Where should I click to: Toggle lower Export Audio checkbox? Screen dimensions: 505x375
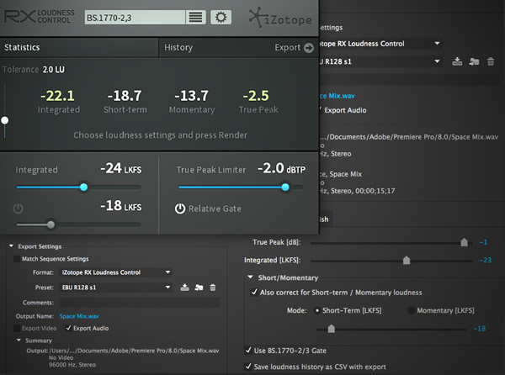tap(68, 328)
